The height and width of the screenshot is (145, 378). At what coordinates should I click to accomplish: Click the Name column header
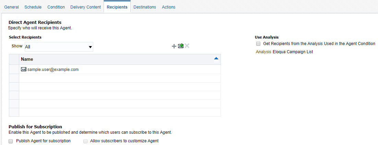click(120, 59)
